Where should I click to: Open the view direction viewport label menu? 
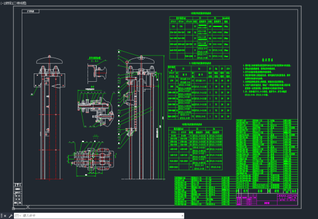pyautogui.click(x=8, y=3)
